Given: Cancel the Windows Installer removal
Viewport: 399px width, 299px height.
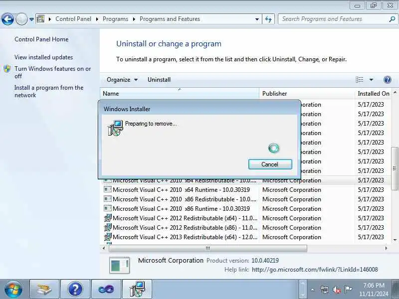Looking at the screenshot, I should [270, 164].
